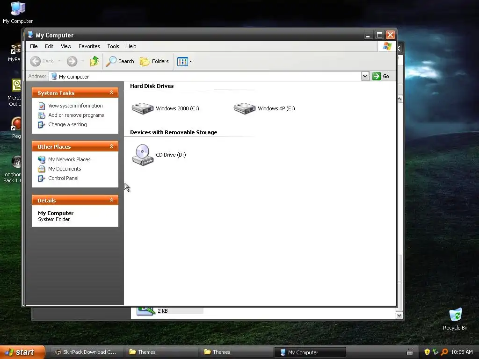Click the Control Panel sidebar icon
Screen dimensions: 479x359
click(42, 179)
